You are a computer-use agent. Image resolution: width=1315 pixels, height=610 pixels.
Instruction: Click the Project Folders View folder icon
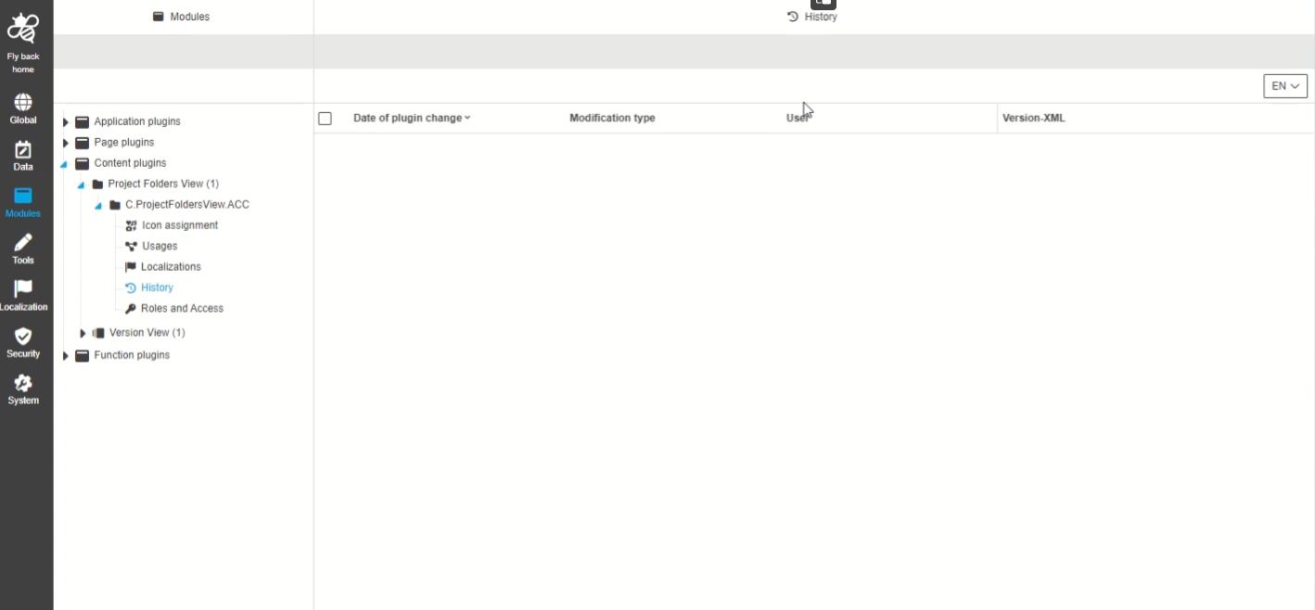[x=97, y=184]
